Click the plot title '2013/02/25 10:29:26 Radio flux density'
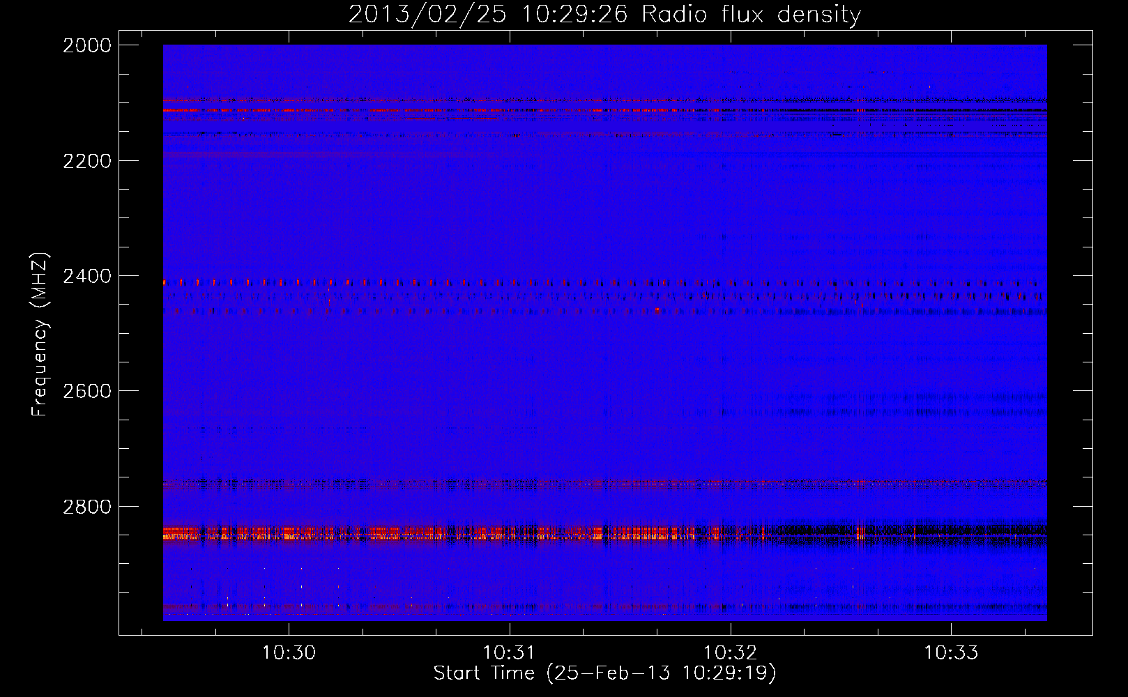Viewport: 1128px width, 697px height. (x=604, y=14)
